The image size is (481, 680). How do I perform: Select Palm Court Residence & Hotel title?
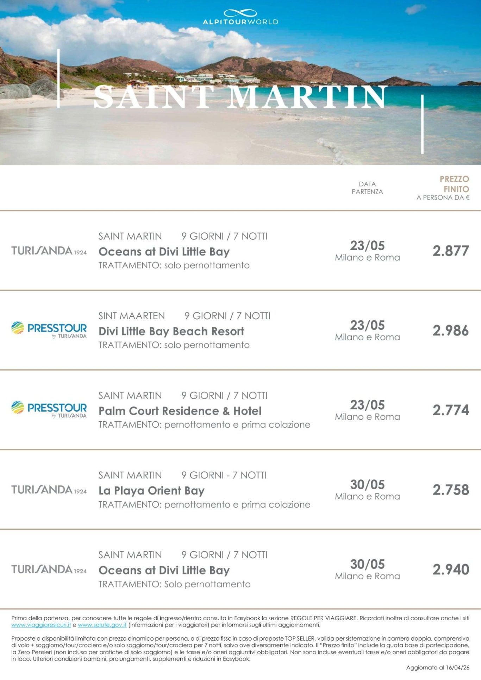click(180, 411)
